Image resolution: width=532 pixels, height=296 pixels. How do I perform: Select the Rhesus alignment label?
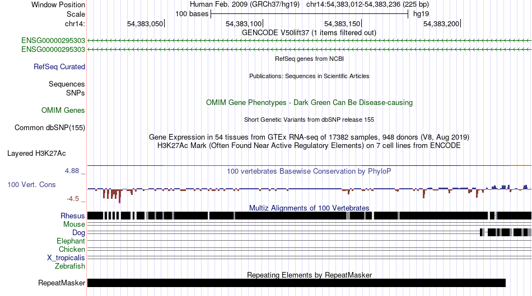73,216
